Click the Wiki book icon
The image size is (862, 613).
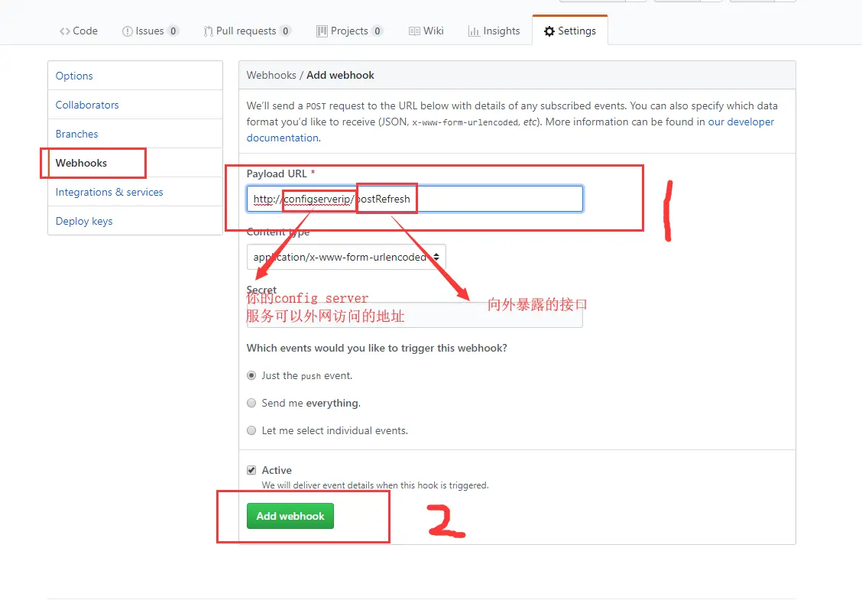coord(414,31)
